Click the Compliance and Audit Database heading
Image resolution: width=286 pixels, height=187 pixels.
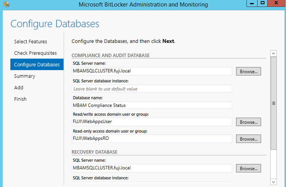(110, 55)
